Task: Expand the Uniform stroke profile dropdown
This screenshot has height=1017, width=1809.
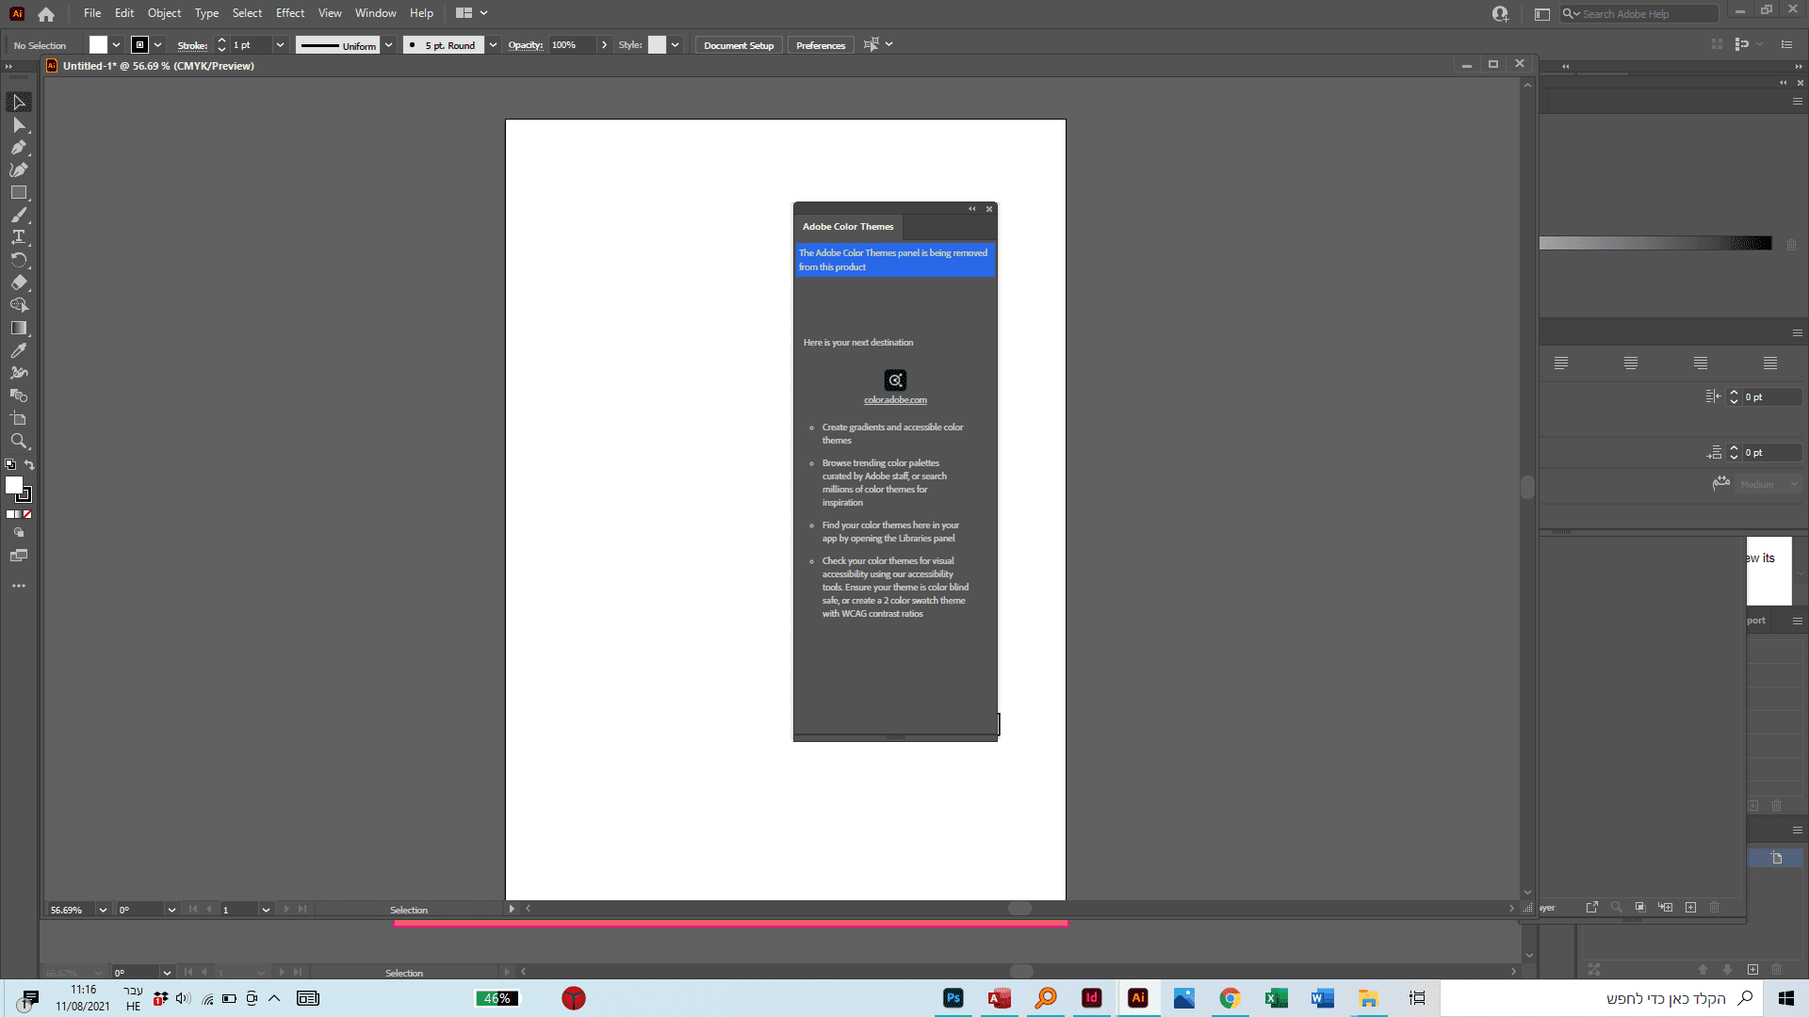Action: [x=388, y=45]
